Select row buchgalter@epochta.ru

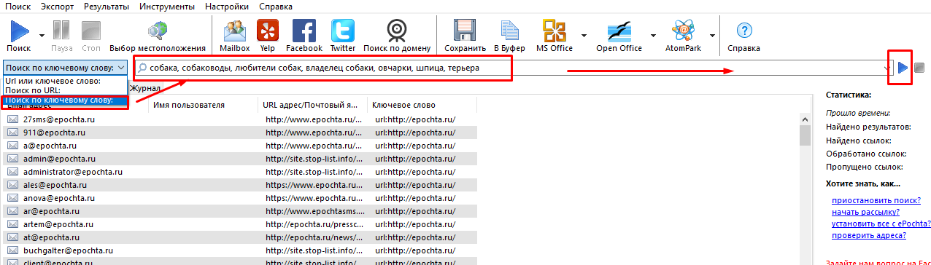[241, 250]
